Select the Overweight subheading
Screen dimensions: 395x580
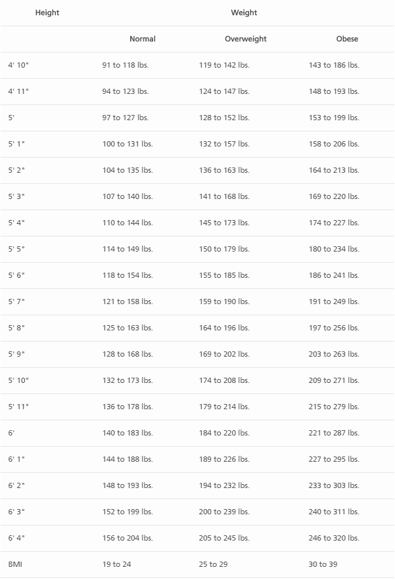click(246, 39)
